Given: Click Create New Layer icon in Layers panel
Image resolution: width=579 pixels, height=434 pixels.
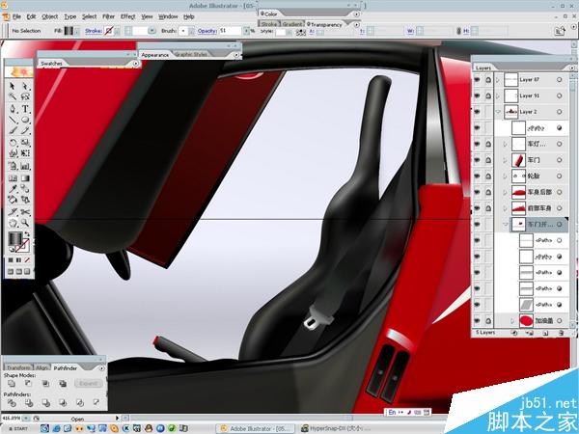Looking at the screenshot, I should pos(545,333).
